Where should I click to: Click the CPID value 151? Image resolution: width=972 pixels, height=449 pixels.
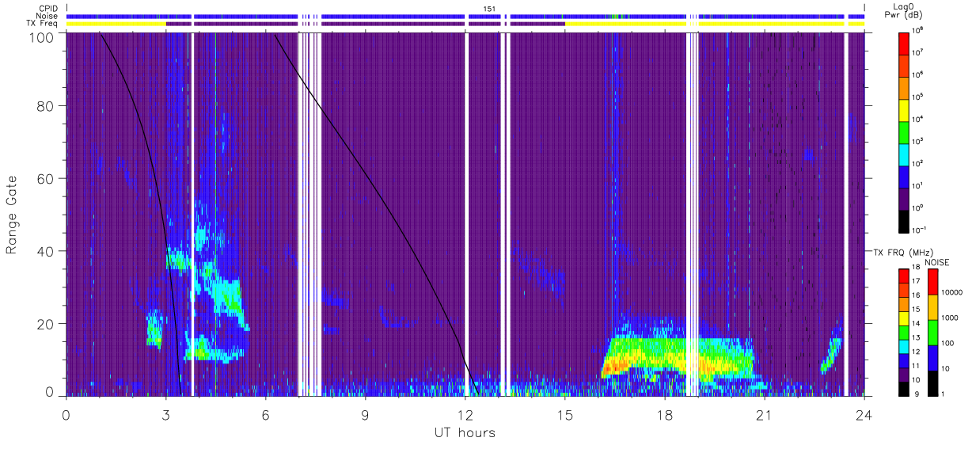click(491, 9)
